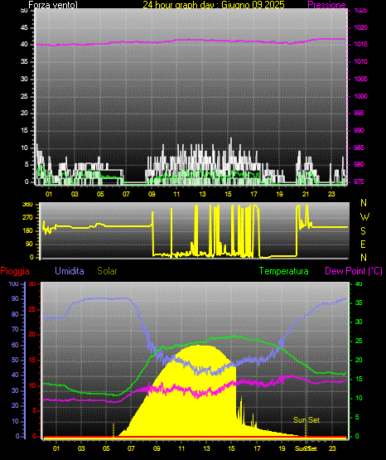
Task: Select the 70 value on the blue humidity axis
Action: tap(15, 329)
